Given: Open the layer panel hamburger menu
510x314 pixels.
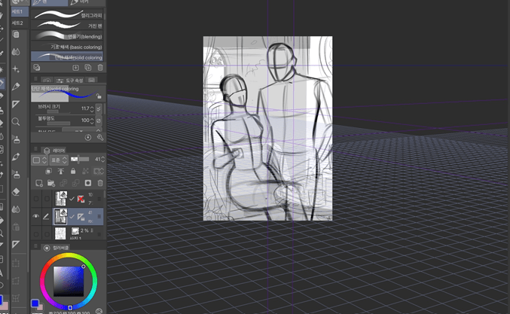Looking at the screenshot, I should (35, 149).
